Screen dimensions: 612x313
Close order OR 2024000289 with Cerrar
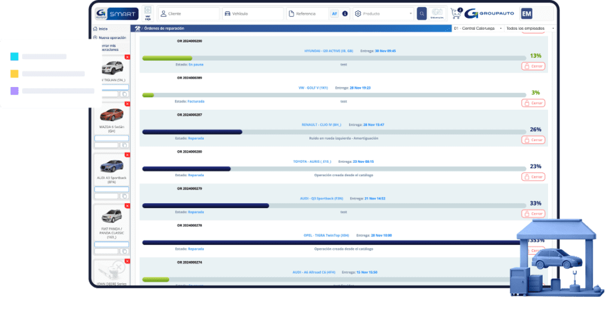point(533,103)
